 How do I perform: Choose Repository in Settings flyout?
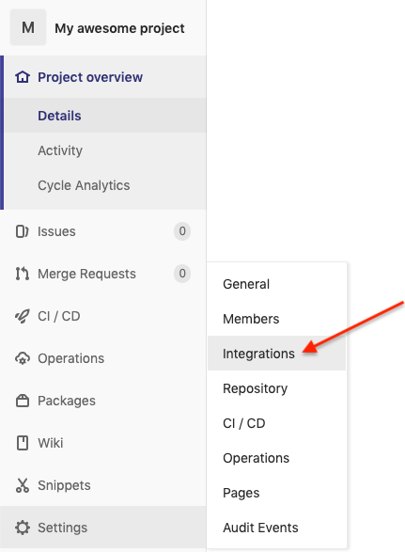[x=255, y=388]
